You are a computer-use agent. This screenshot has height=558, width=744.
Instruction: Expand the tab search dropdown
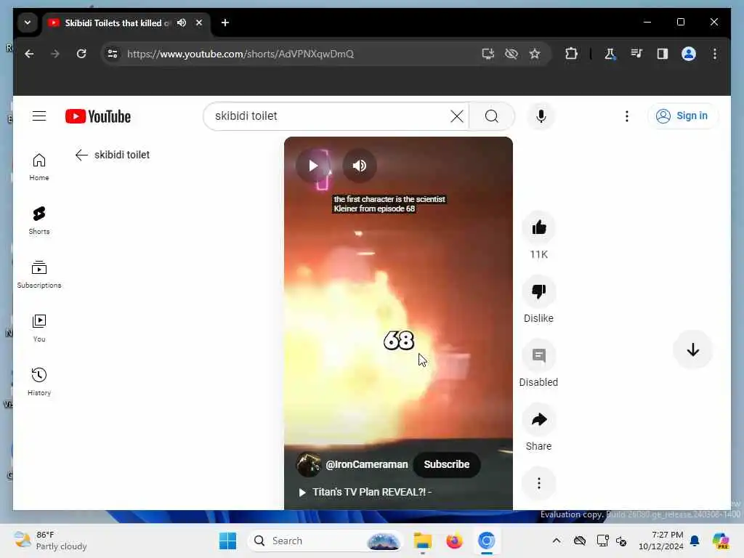pyautogui.click(x=28, y=23)
